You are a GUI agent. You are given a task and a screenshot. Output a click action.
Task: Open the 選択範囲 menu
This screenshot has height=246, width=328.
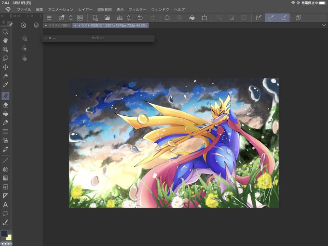tap(104, 10)
